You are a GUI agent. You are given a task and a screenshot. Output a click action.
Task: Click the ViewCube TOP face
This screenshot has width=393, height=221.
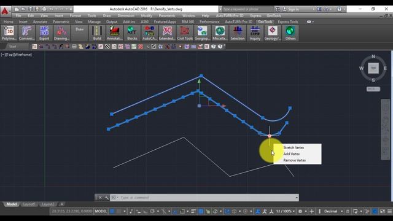pos(373,68)
